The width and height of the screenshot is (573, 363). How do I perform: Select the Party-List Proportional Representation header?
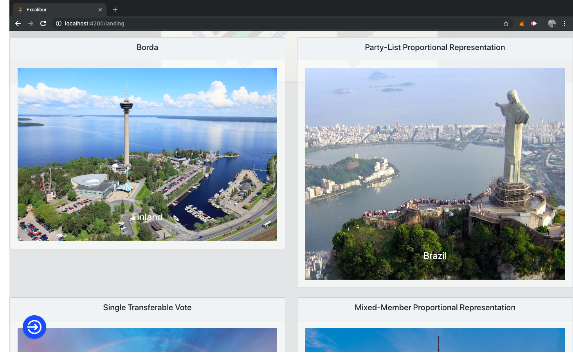click(435, 49)
